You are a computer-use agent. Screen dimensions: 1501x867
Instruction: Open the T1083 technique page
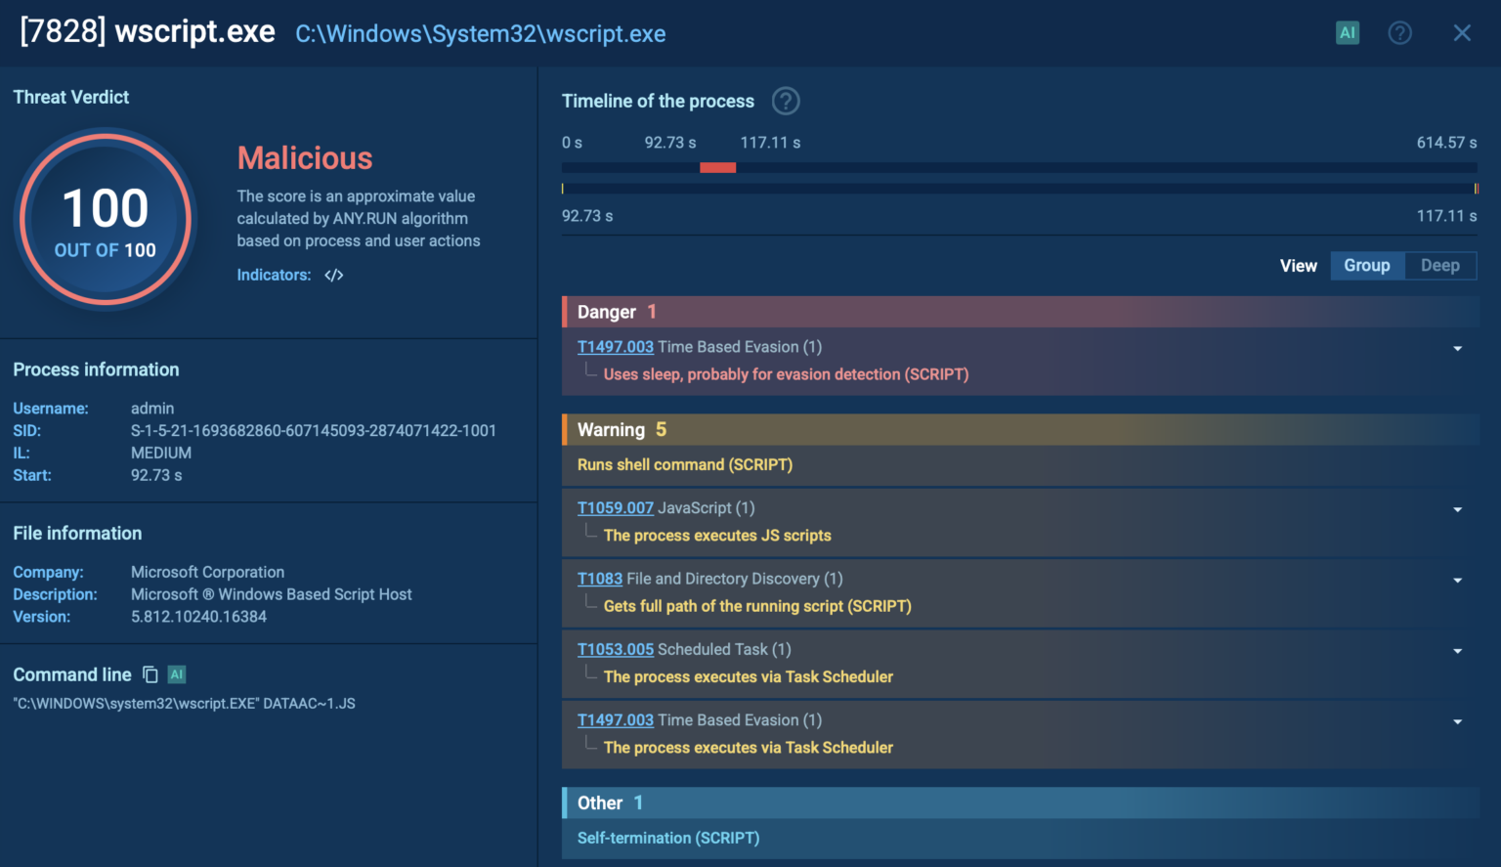599,579
